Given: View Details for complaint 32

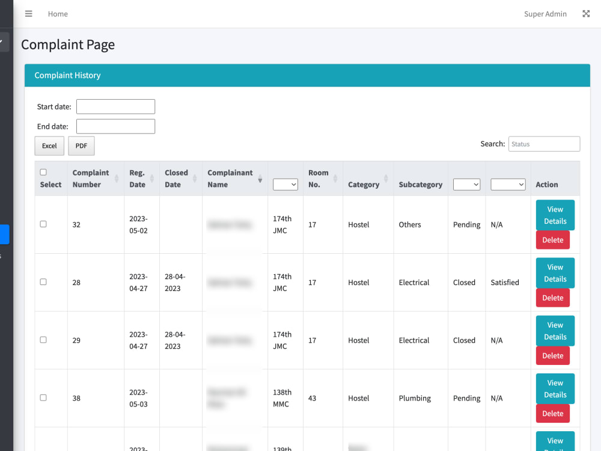Looking at the screenshot, I should click(x=555, y=215).
